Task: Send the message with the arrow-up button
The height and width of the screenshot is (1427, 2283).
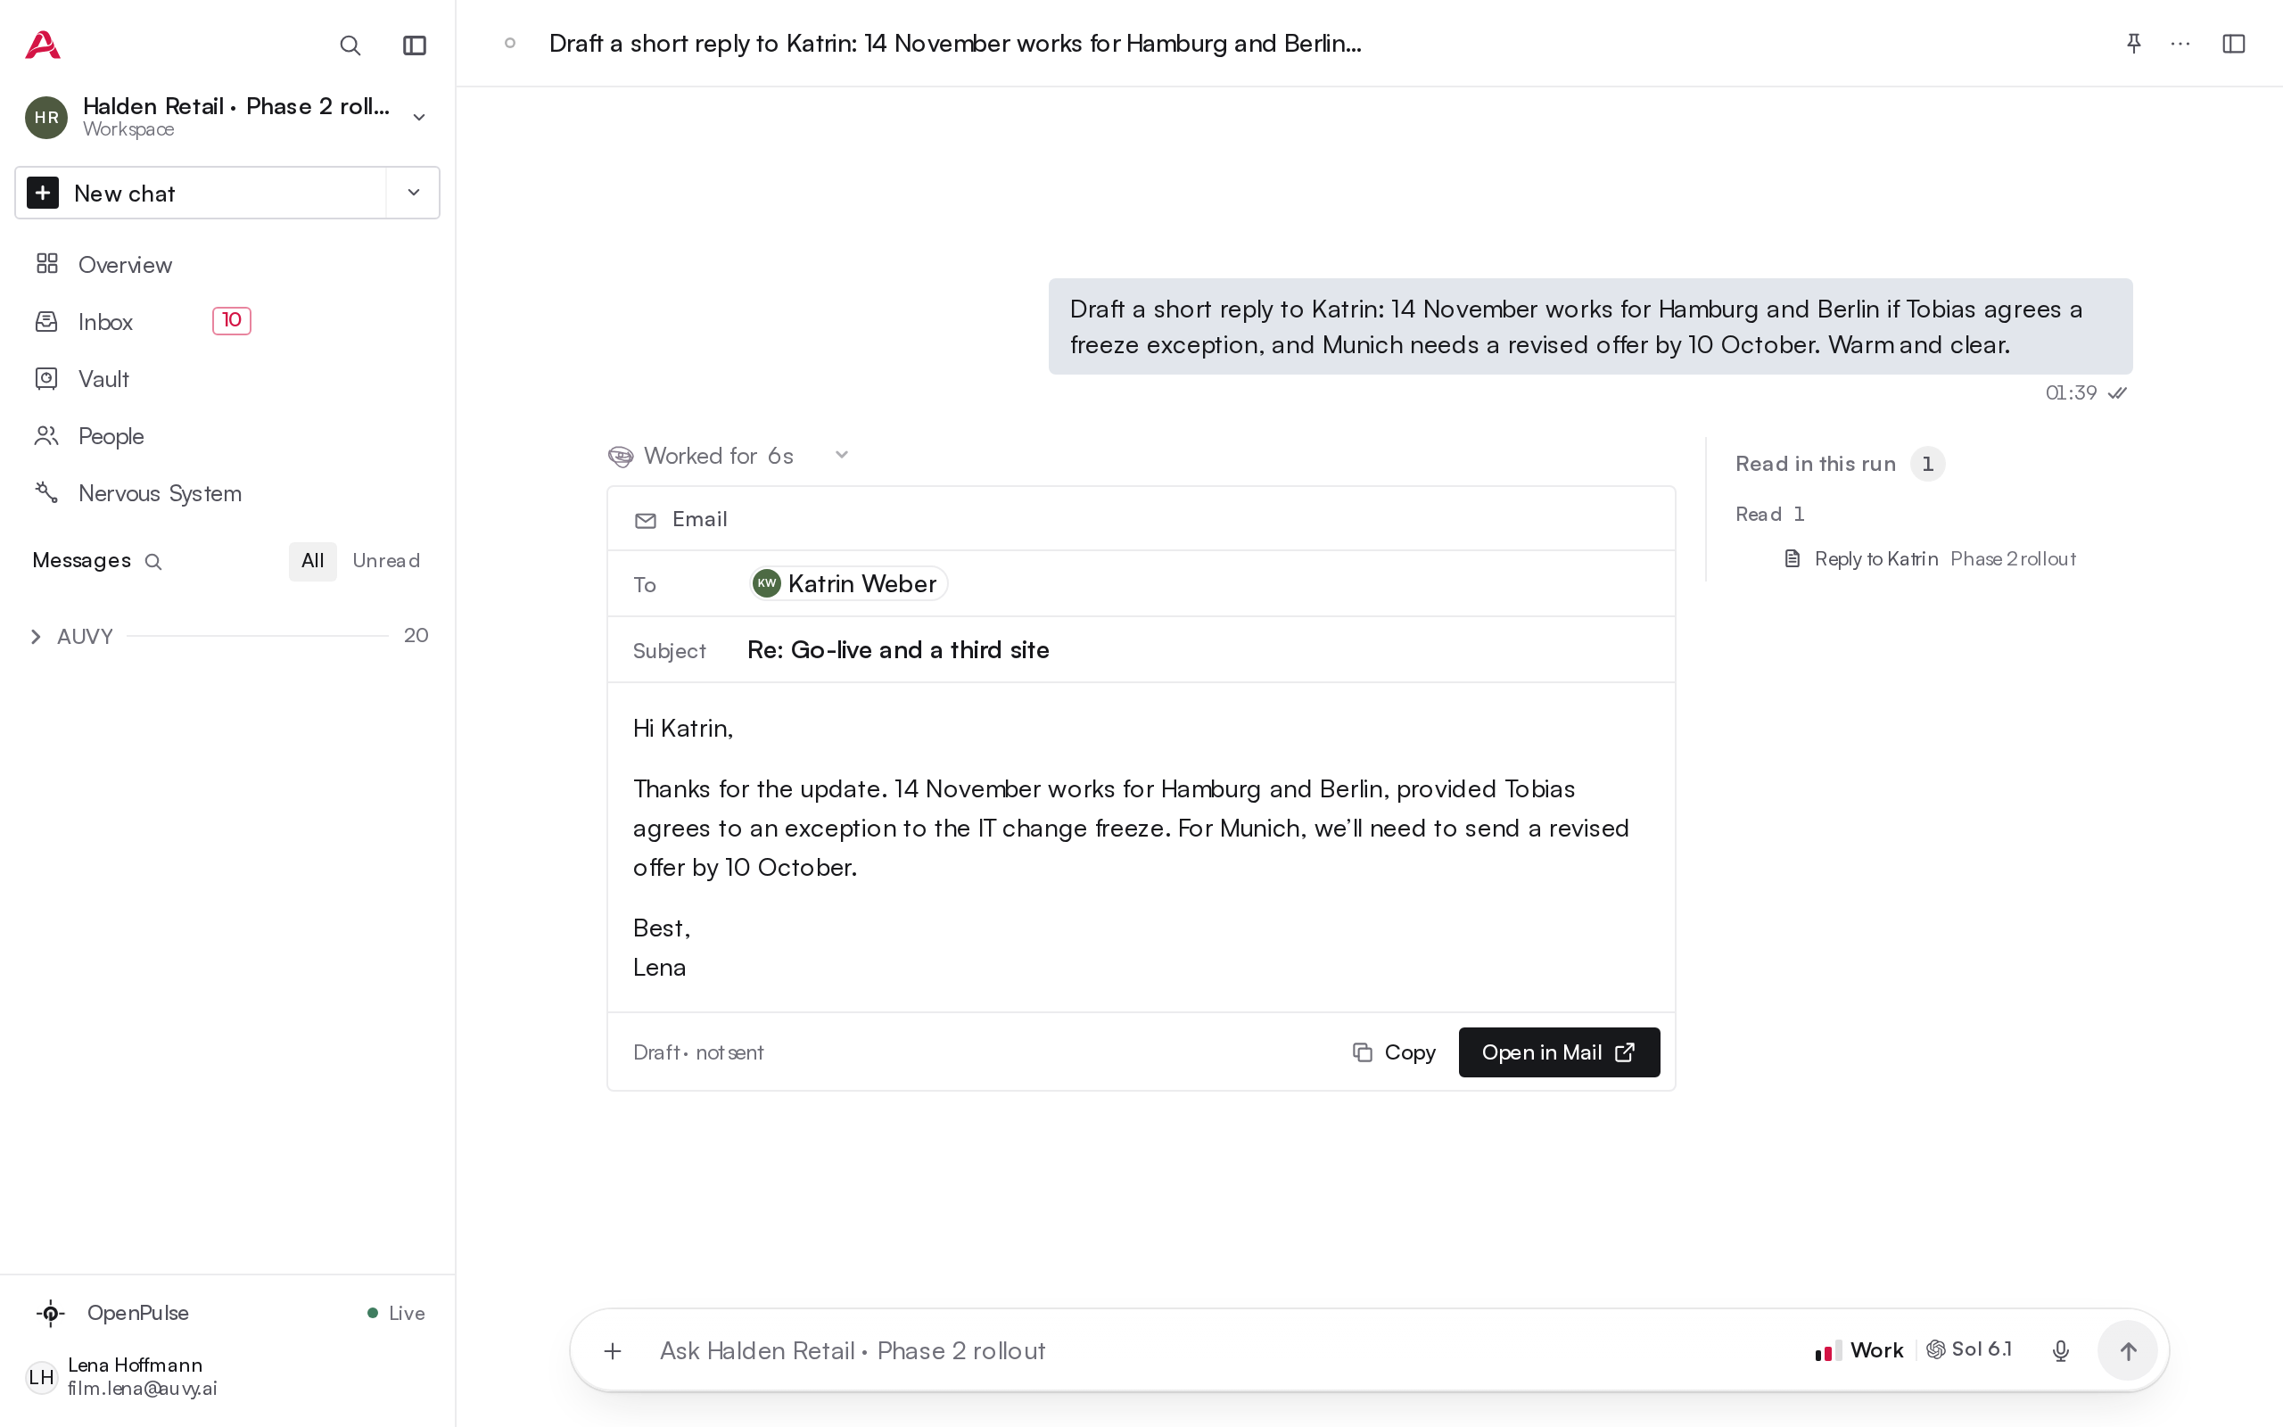Action: 2127,1350
